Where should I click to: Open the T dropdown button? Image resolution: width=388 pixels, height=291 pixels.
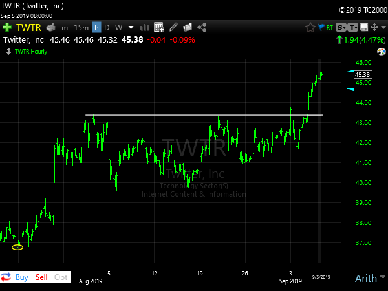pyautogui.click(x=352, y=27)
